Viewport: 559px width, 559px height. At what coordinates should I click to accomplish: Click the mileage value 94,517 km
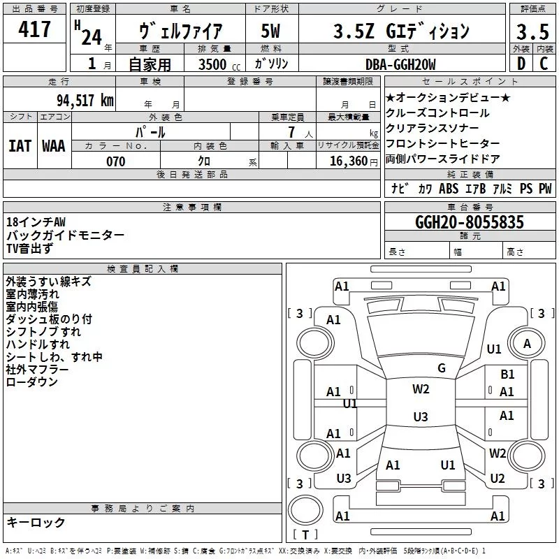coord(85,101)
